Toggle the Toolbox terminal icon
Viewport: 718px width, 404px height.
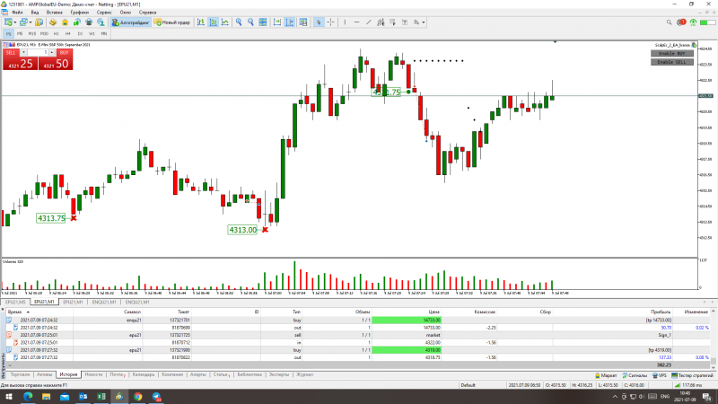[x=89, y=22]
